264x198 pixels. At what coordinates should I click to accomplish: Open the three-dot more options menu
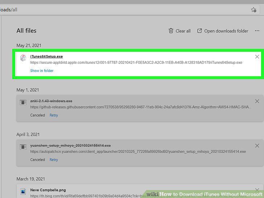coord(257,31)
